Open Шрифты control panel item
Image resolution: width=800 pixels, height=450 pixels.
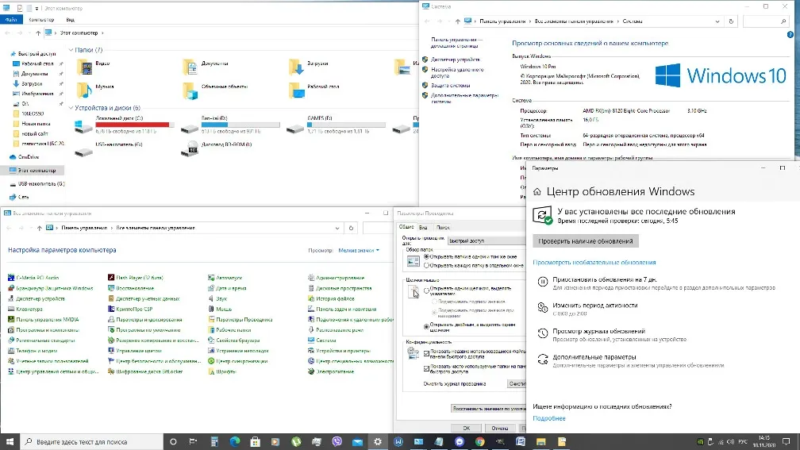(222, 371)
